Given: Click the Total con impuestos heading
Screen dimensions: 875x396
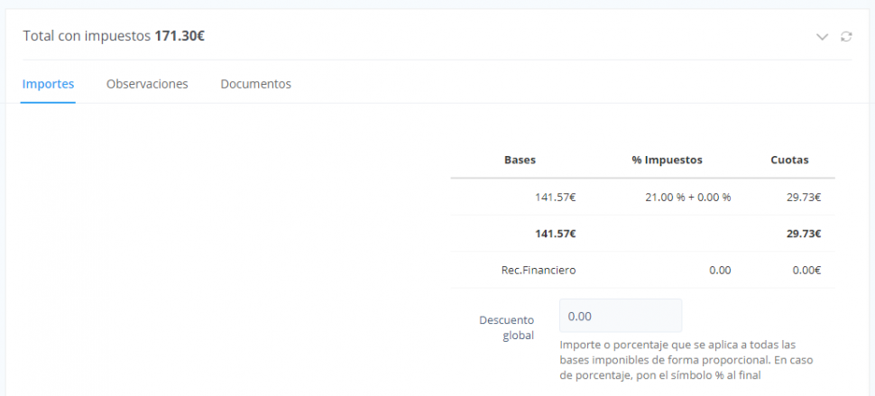Looking at the screenshot, I should tap(114, 36).
